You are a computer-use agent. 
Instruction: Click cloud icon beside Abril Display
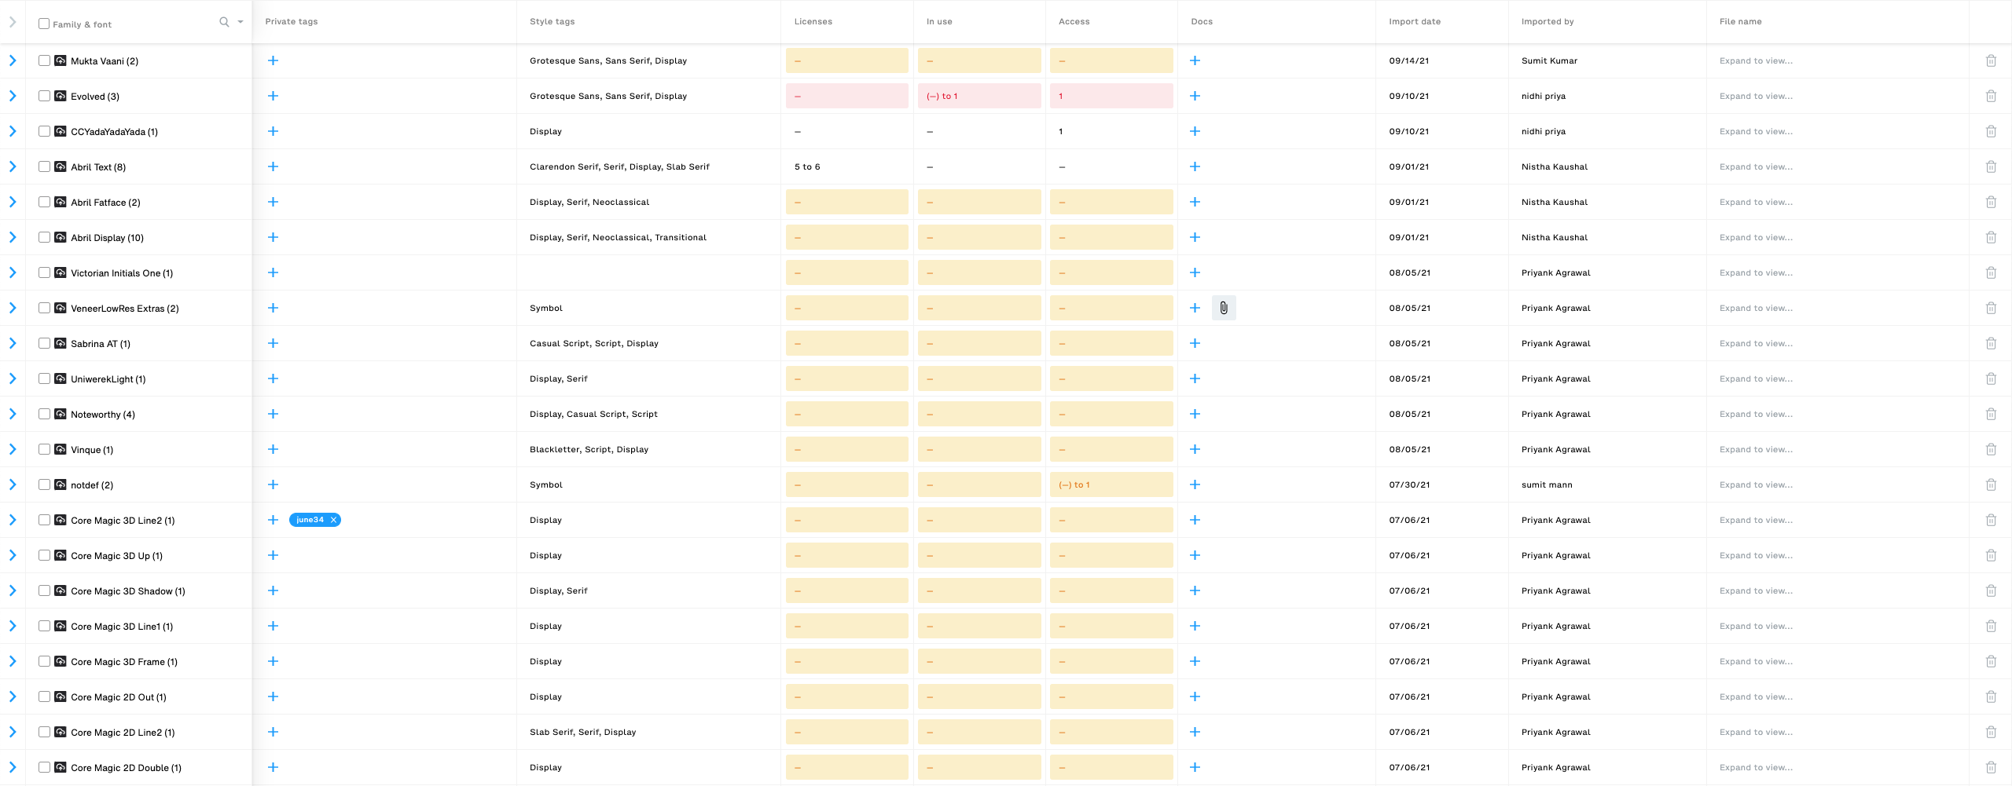pyautogui.click(x=60, y=237)
